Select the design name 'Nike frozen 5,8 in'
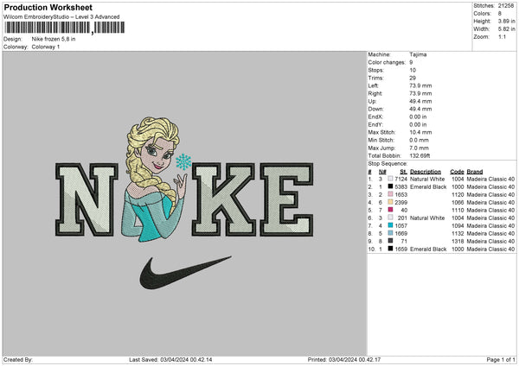The height and width of the screenshot is (366, 519). pos(54,39)
